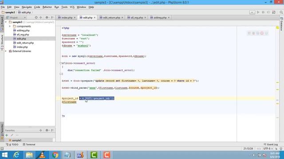Select sample3 in Favorites list
284x159 pixels.
(x=16, y=140)
